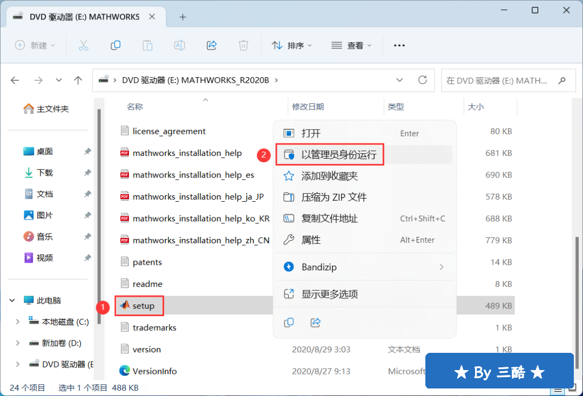Switch to details view icon in status bar
The width and height of the screenshot is (583, 396).
(557, 390)
